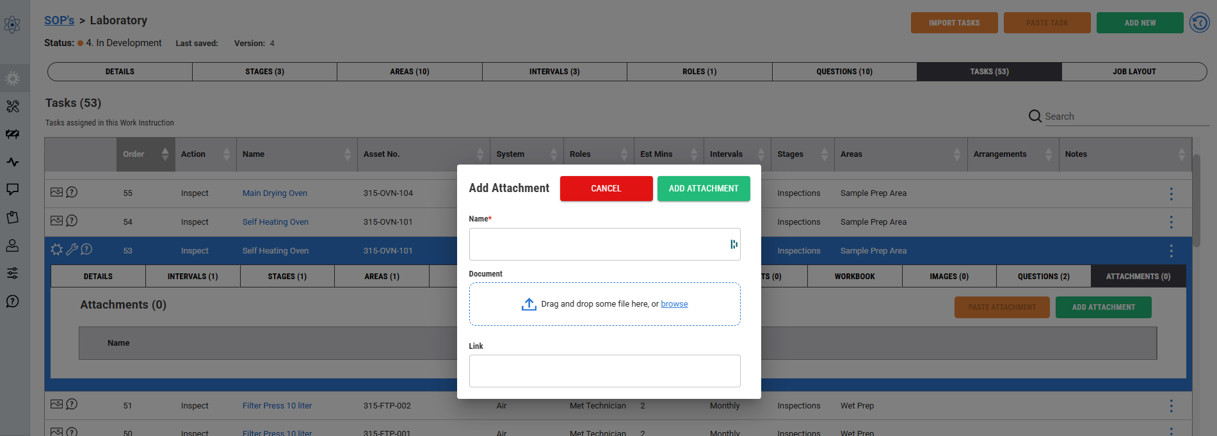
Task: Click the version history clock icon
Action: pyautogui.click(x=1199, y=23)
